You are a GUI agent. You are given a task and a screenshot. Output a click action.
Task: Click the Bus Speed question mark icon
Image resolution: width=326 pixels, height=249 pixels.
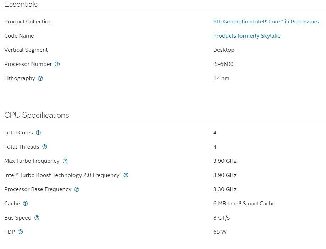tap(37, 218)
